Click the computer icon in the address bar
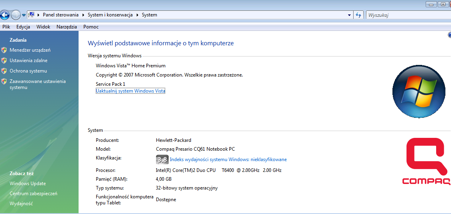The height and width of the screenshot is (214, 451). click(x=32, y=15)
